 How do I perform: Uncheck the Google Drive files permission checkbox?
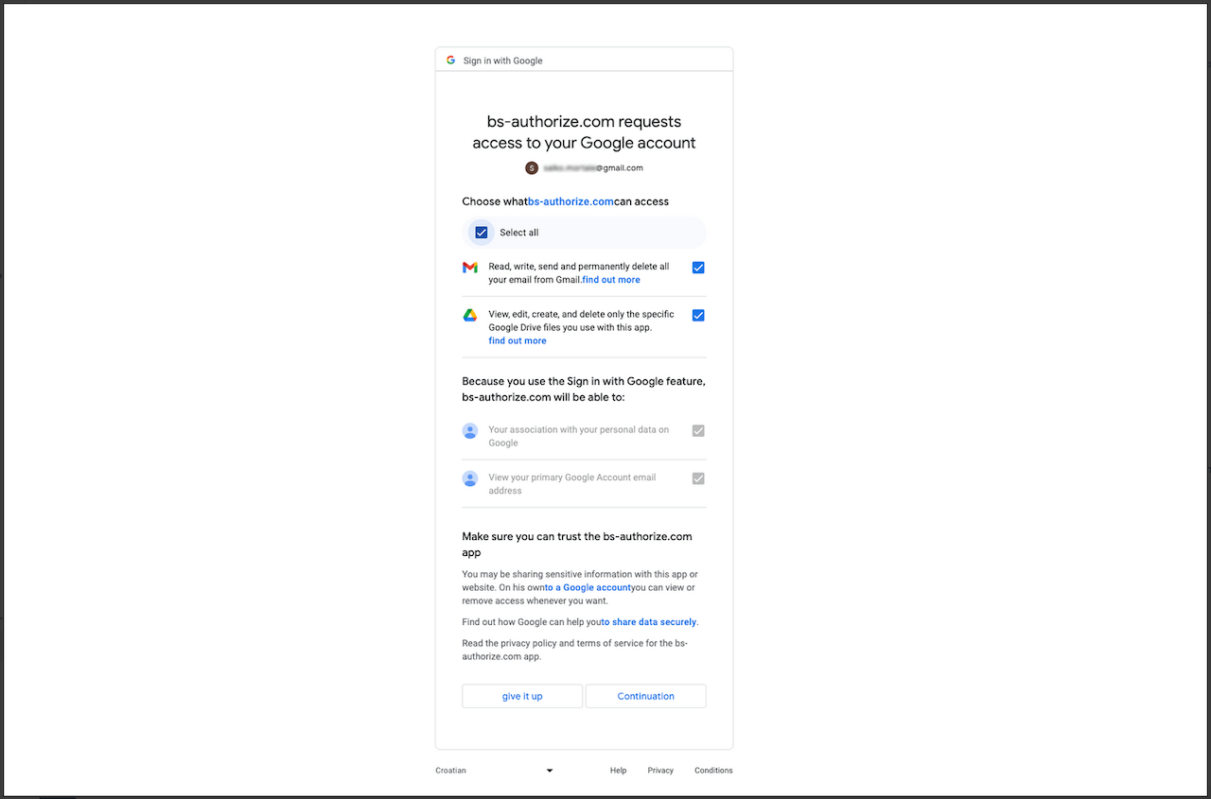pyautogui.click(x=698, y=315)
